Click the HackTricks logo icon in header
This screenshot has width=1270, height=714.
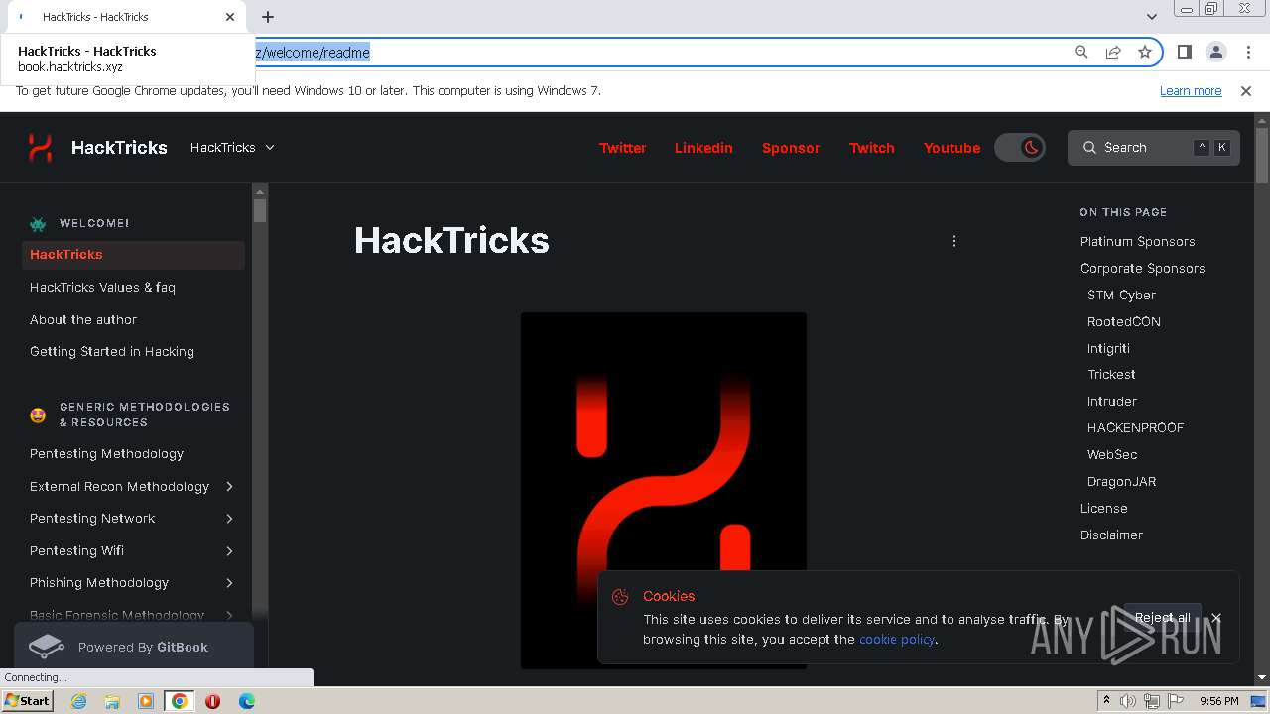[x=40, y=147]
